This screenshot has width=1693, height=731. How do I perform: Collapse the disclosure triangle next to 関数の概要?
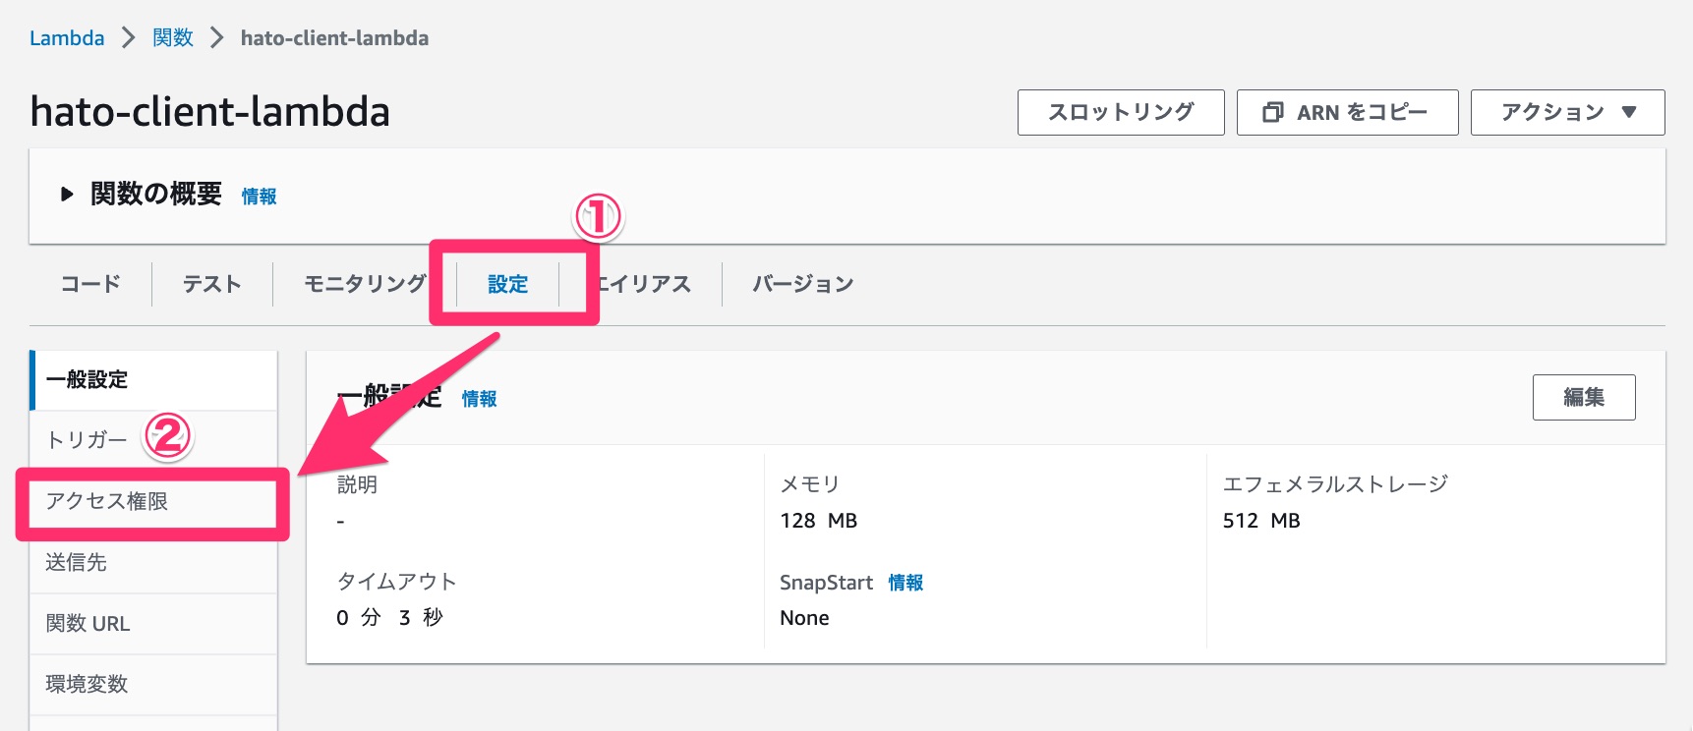point(66,194)
